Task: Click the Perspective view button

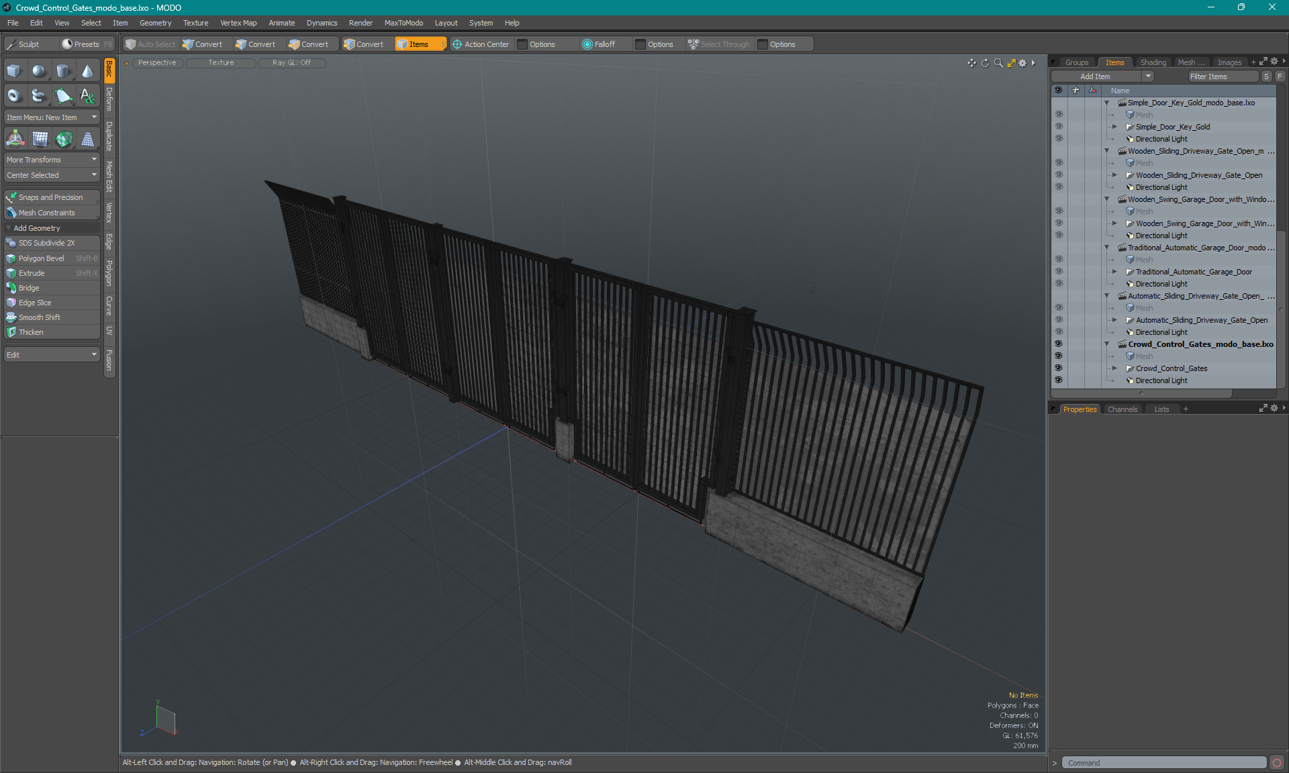Action: point(157,63)
